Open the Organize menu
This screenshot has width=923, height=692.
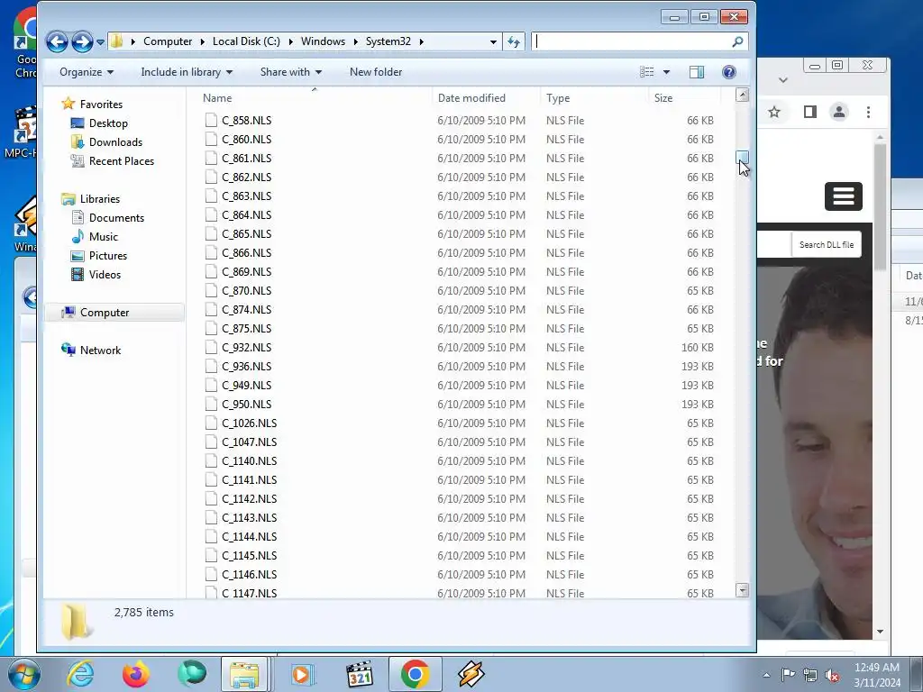click(x=86, y=72)
